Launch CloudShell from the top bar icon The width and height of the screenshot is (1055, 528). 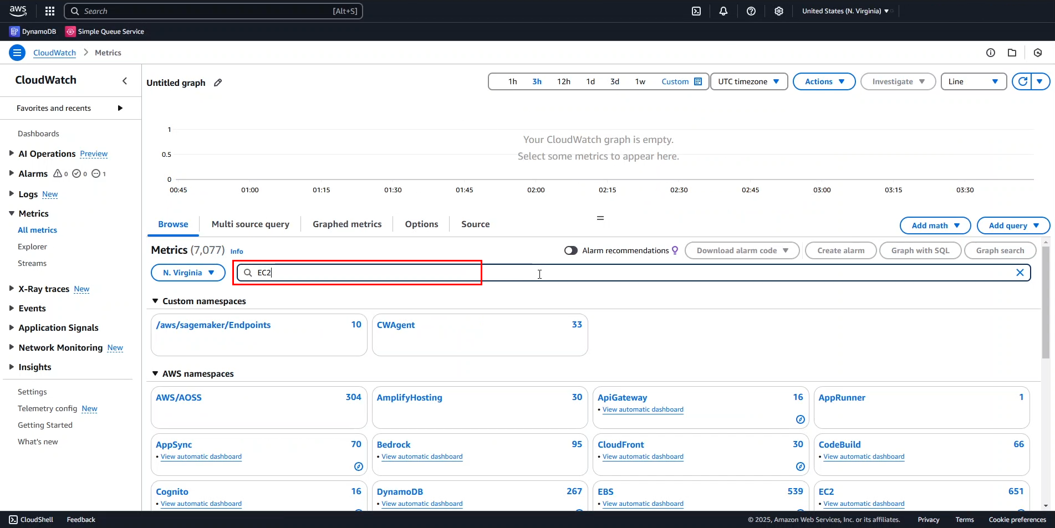696,11
